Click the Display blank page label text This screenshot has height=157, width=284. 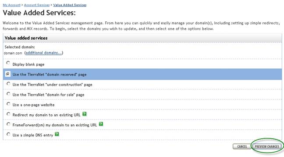28,65
